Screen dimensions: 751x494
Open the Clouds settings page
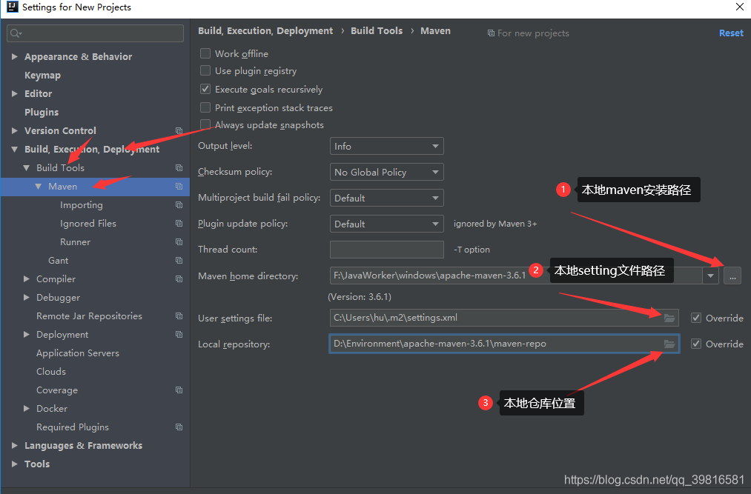coord(51,372)
